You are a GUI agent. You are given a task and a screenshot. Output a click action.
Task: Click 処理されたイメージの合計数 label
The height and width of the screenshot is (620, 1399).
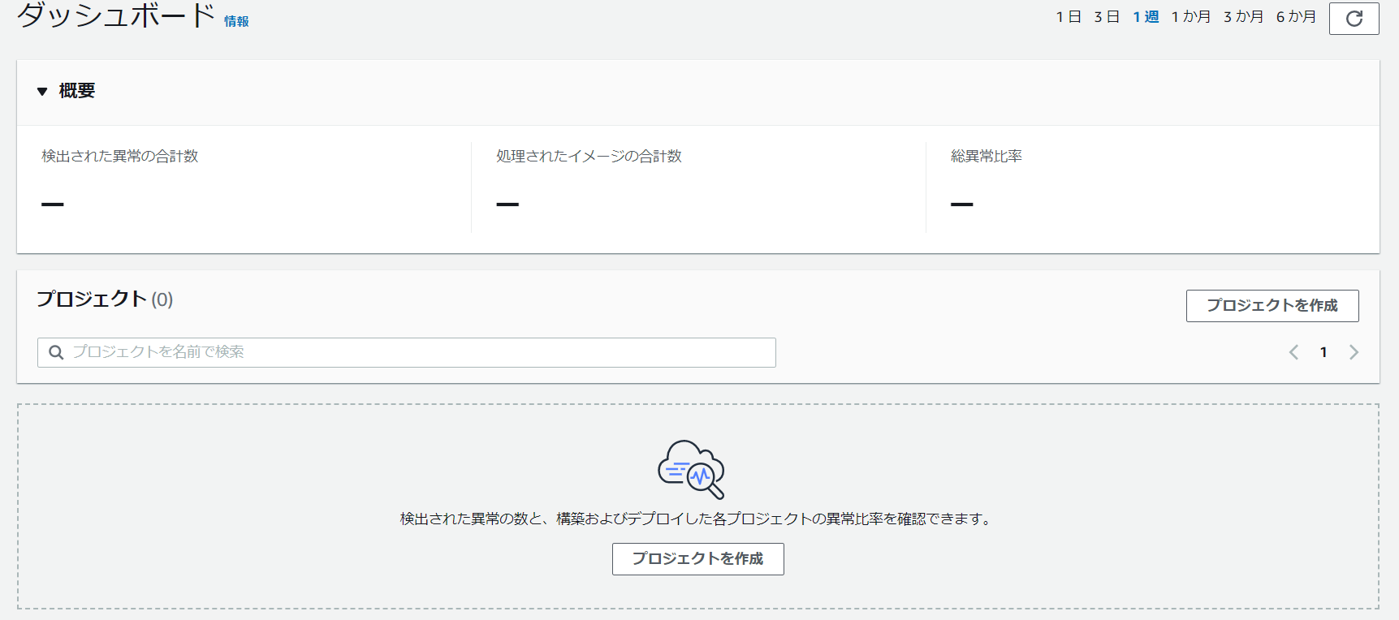(589, 156)
